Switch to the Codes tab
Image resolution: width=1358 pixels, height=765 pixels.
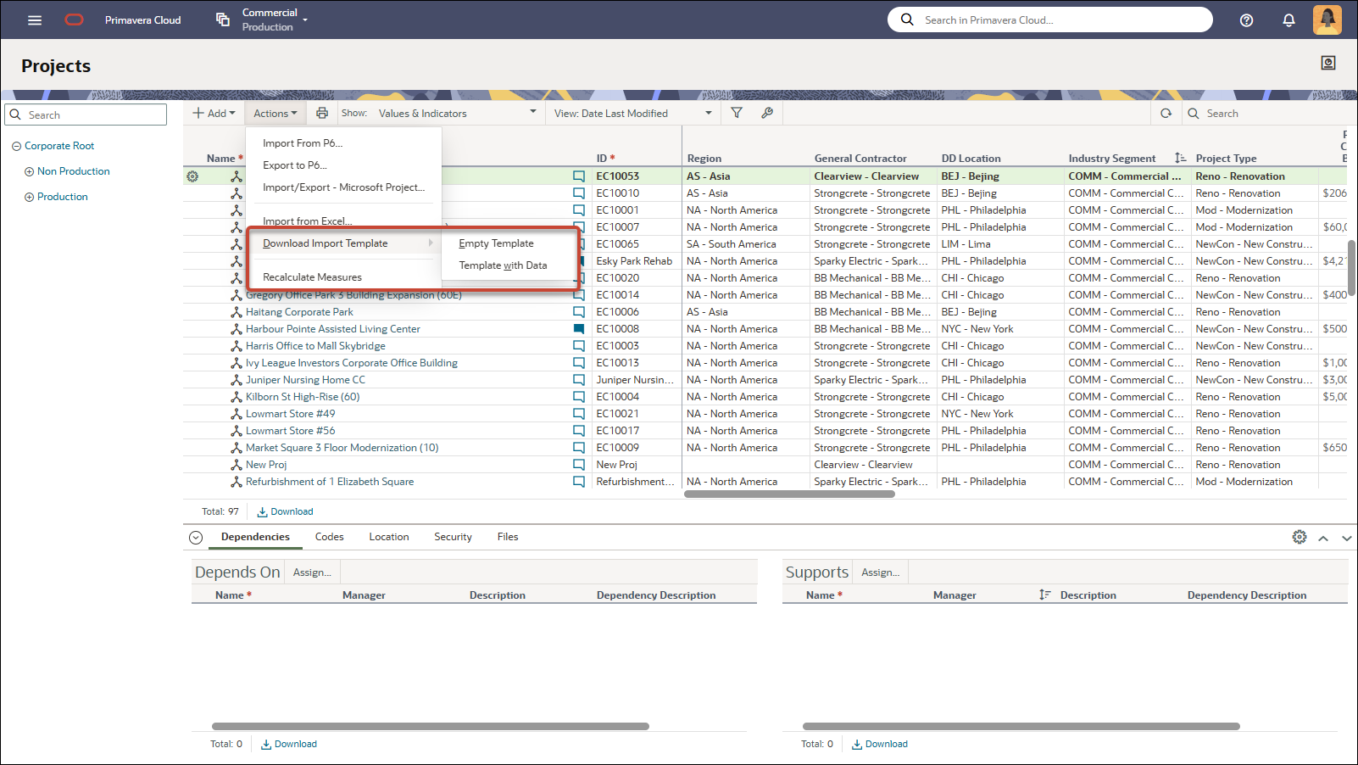[329, 537]
